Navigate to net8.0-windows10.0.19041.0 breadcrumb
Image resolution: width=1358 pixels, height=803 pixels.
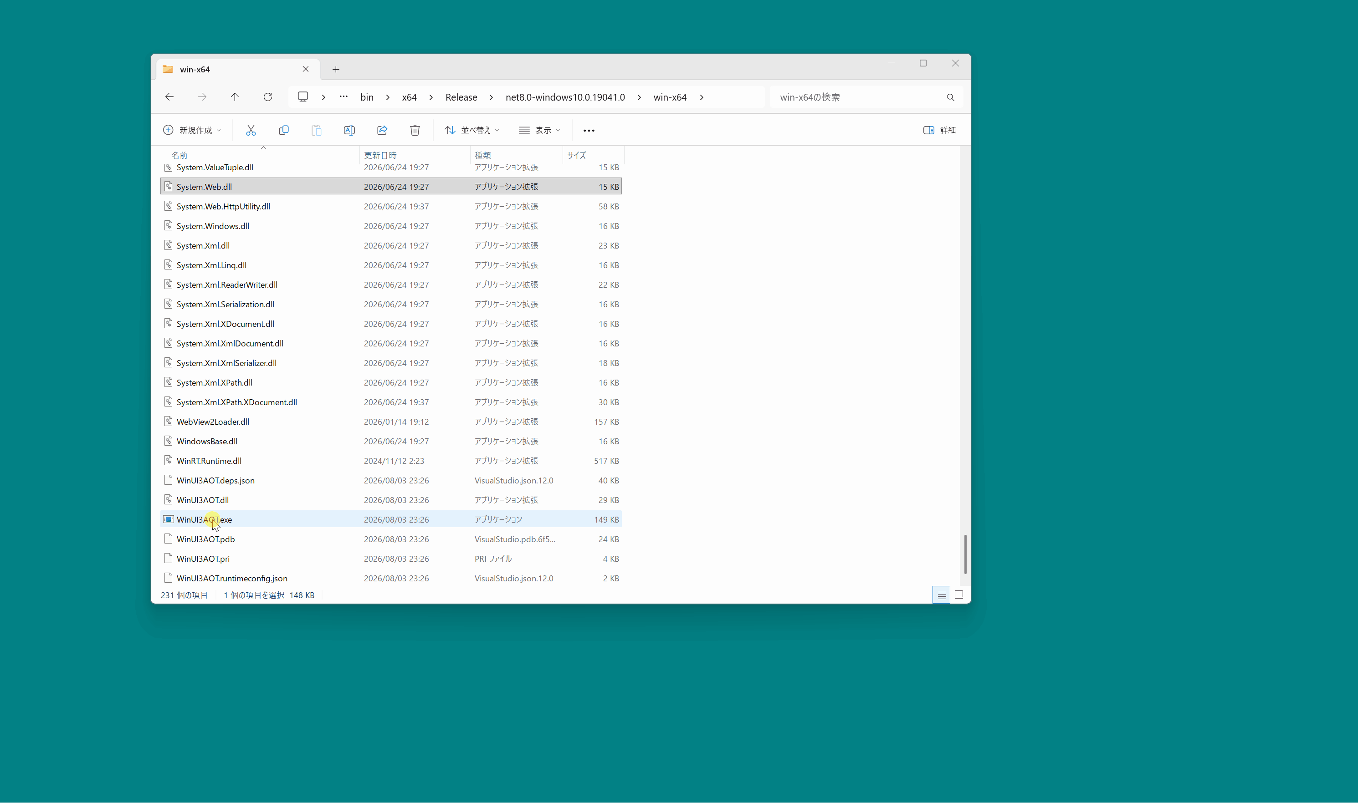click(x=565, y=97)
